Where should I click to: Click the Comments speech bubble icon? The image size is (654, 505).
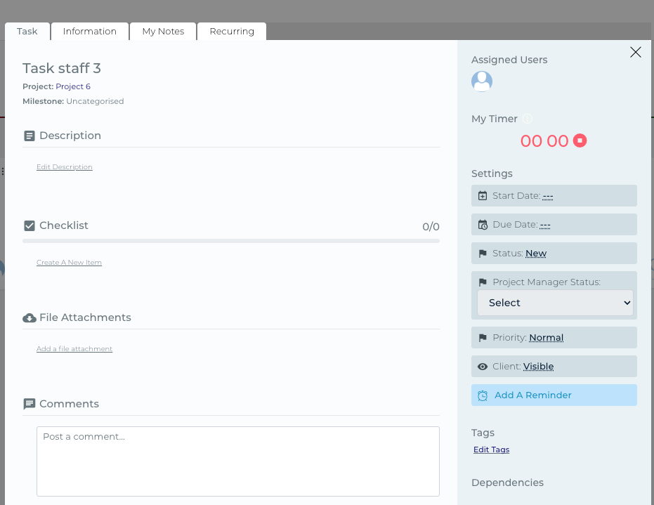coord(30,404)
